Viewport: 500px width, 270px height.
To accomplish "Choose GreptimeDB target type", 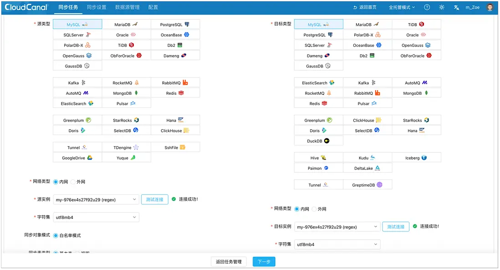I will coord(367,185).
